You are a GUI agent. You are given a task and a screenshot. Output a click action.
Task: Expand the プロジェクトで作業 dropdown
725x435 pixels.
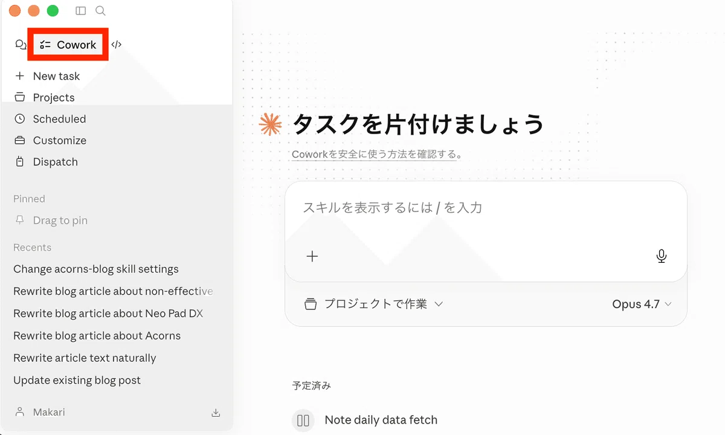click(x=374, y=304)
